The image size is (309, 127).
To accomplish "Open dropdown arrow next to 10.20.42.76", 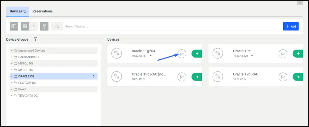I will tap(150, 79).
